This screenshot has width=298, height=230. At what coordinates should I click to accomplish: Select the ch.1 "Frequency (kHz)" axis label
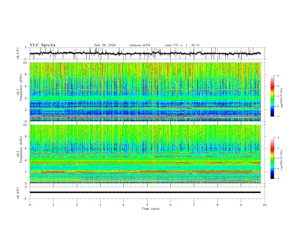(21, 87)
